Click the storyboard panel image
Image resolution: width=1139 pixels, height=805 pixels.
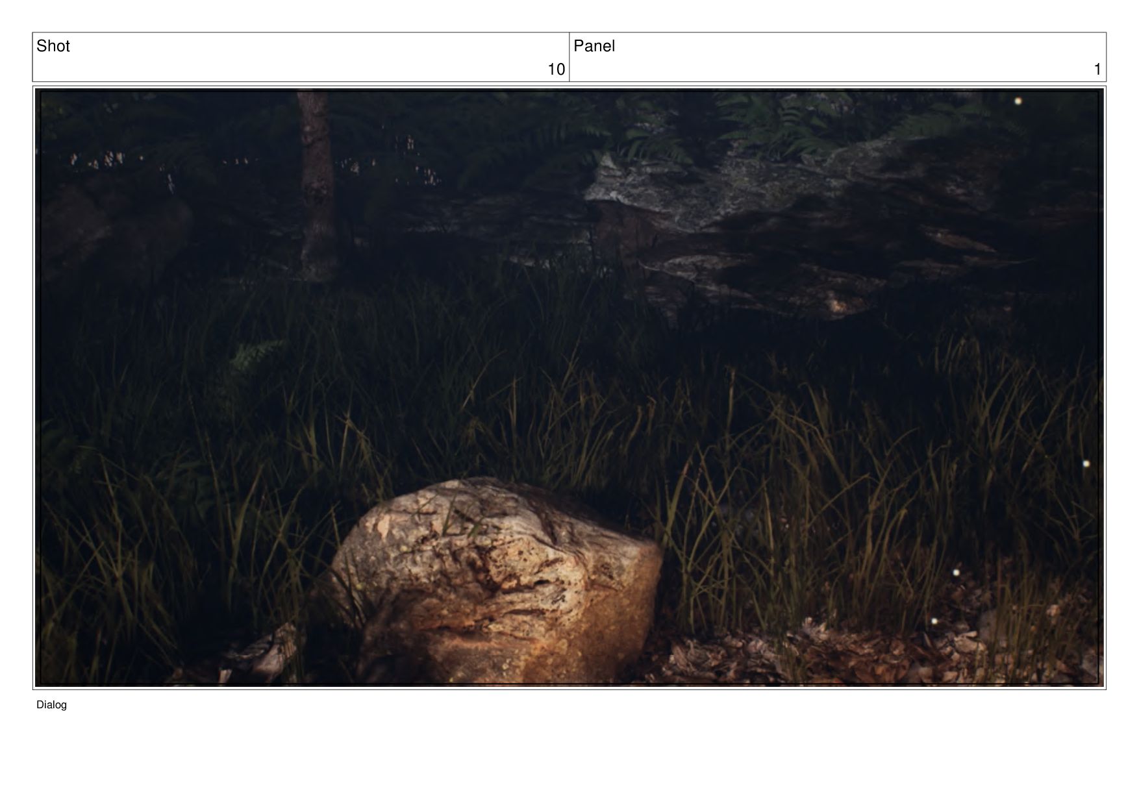(x=569, y=388)
